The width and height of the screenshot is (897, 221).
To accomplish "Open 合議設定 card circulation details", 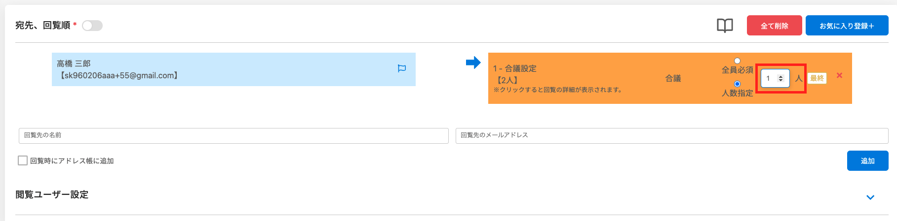I will pos(558,79).
